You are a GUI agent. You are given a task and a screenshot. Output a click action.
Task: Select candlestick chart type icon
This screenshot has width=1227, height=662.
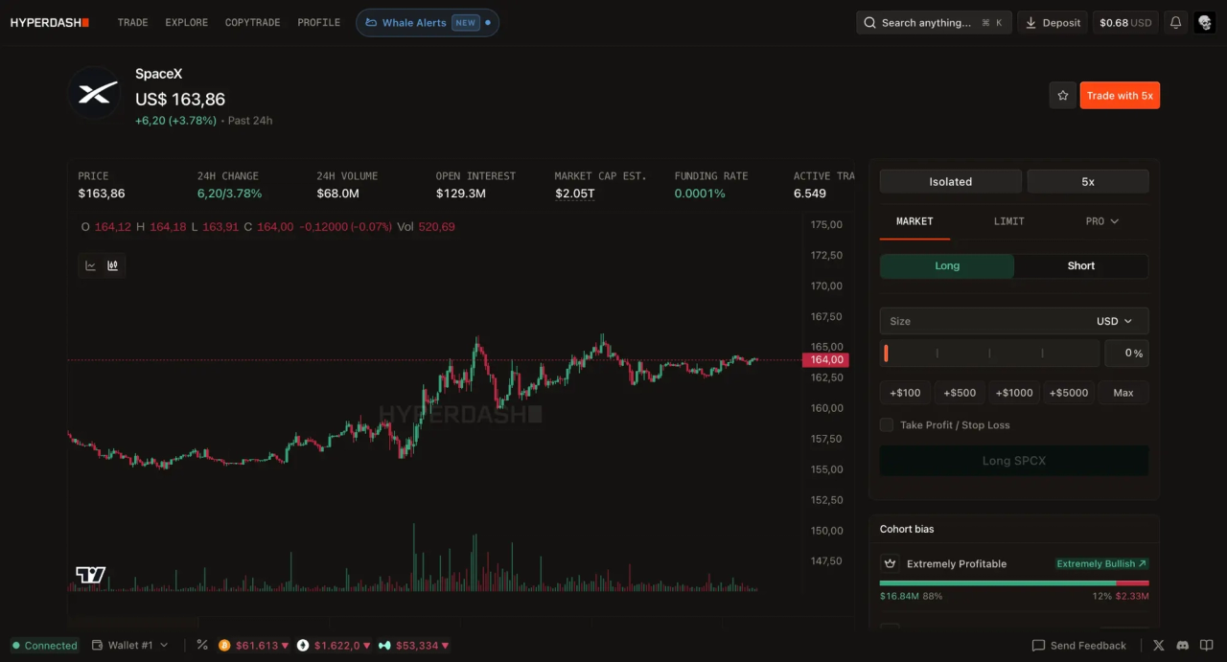pyautogui.click(x=113, y=265)
